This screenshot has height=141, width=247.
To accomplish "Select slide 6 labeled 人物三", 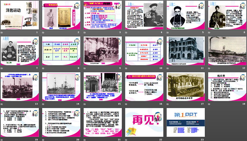I will click(227, 15).
